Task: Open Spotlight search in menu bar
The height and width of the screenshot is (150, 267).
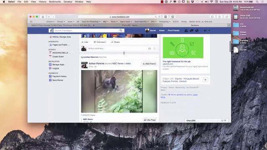Action: 257,2
